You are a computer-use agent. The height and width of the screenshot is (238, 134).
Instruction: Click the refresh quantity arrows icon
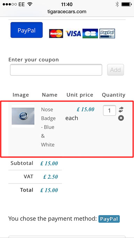pos(121,110)
